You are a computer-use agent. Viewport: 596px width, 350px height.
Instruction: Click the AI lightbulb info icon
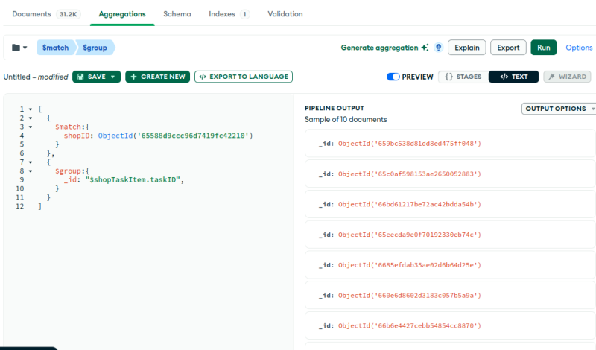coord(439,48)
